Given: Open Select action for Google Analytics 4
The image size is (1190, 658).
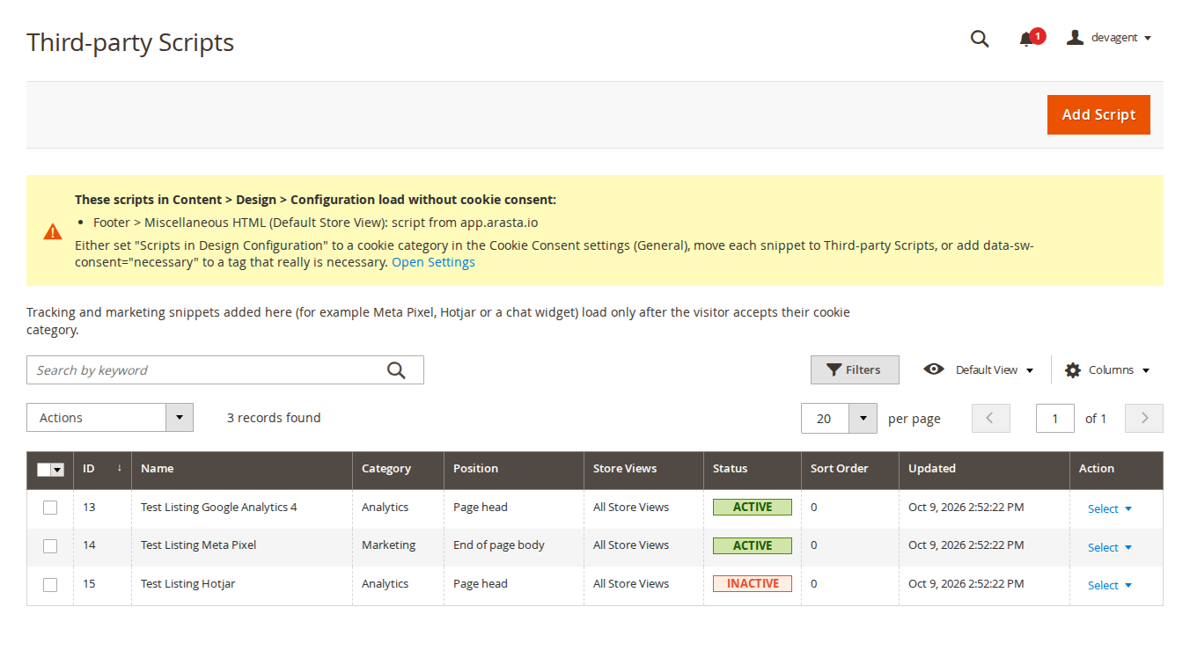Looking at the screenshot, I should 1109,508.
